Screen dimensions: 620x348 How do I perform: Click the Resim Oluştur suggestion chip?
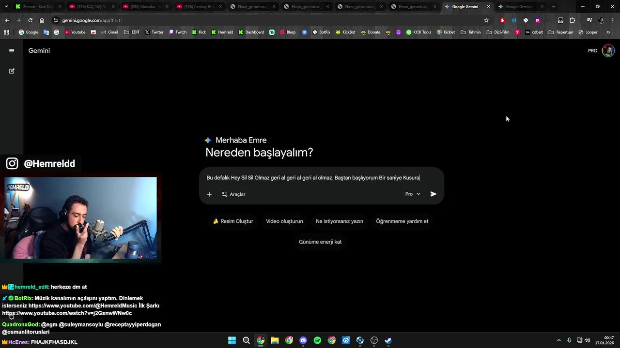[233, 221]
